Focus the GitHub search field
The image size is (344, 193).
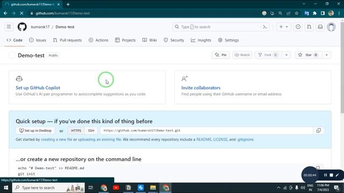click(221, 27)
